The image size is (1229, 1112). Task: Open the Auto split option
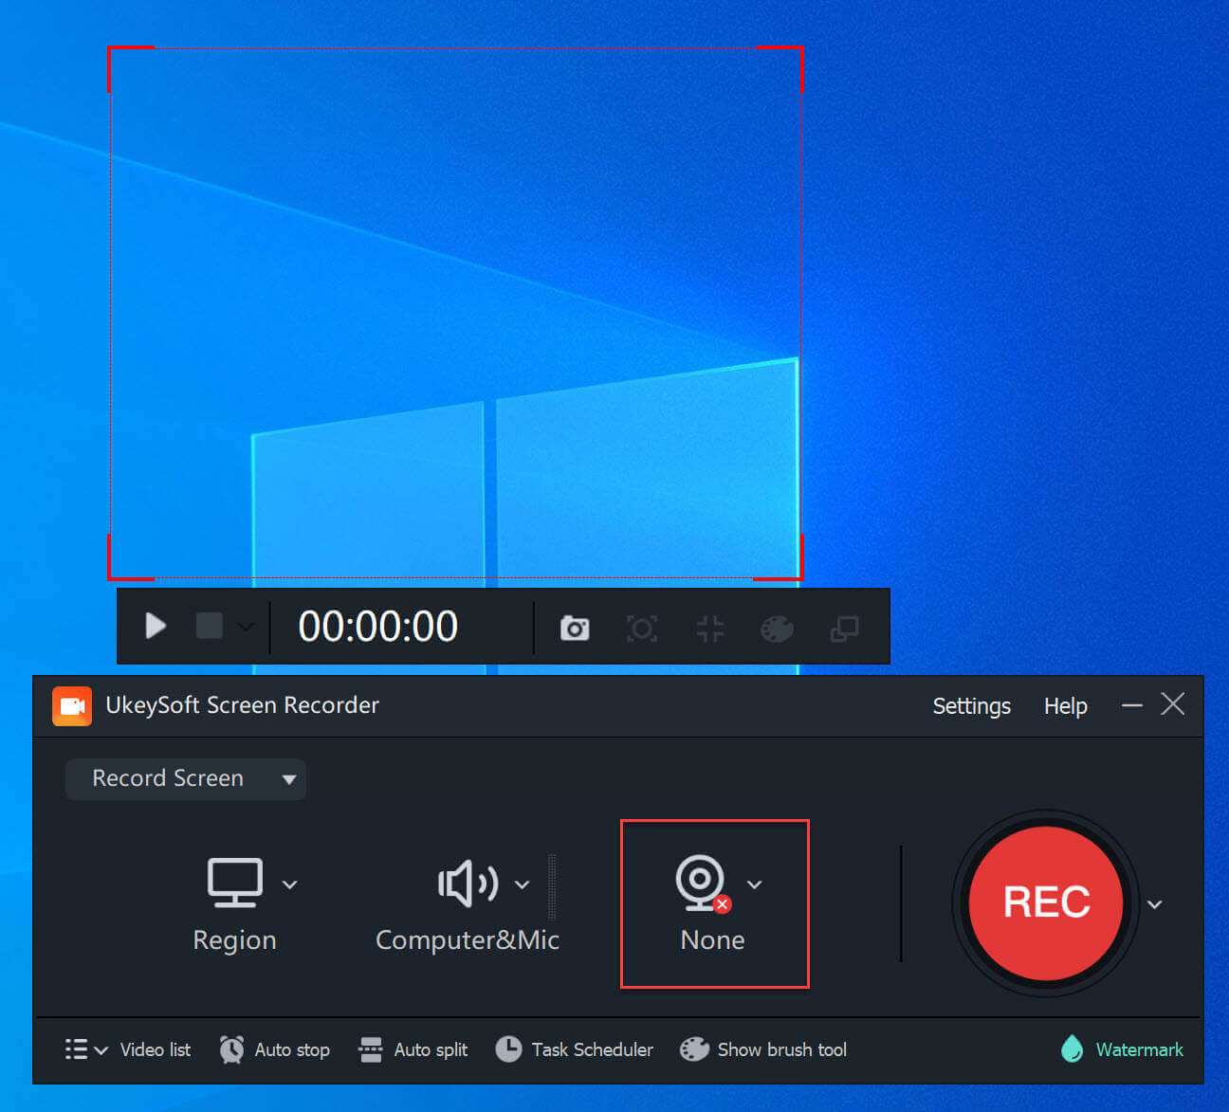pyautogui.click(x=431, y=1049)
